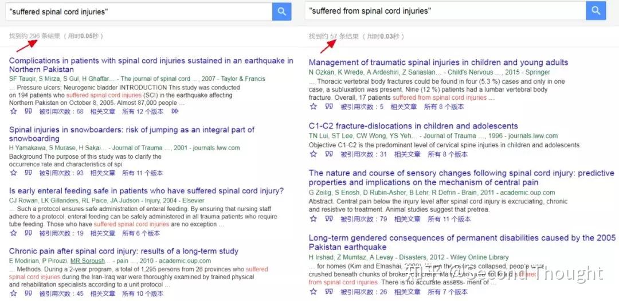Open related articles for sensory changes result
Image resolution: width=619 pixels, height=301 pixels.
pos(408,219)
